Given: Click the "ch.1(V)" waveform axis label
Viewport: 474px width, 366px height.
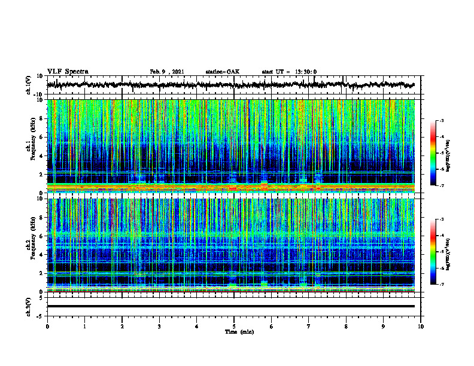Looking at the screenshot, I should point(29,85).
